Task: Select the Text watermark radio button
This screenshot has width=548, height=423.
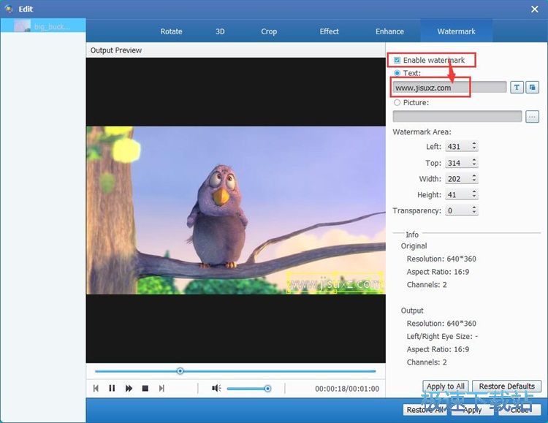Action: 397,73
